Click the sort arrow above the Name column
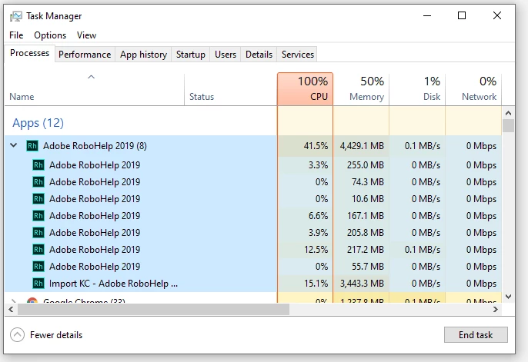The image size is (528, 362). [x=91, y=77]
